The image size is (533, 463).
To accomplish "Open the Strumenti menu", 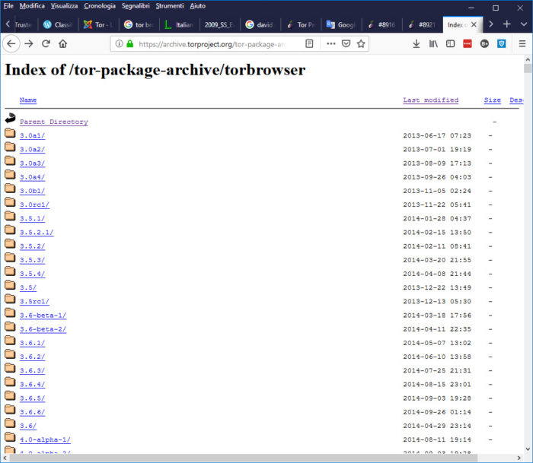I will (x=170, y=6).
